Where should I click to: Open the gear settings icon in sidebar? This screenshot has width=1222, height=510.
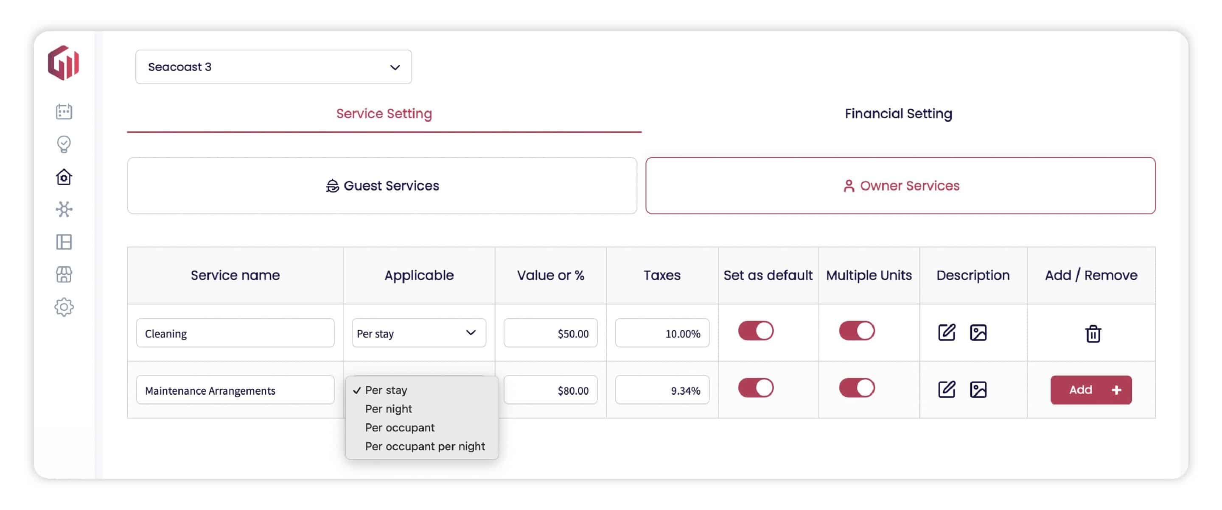[x=64, y=307]
